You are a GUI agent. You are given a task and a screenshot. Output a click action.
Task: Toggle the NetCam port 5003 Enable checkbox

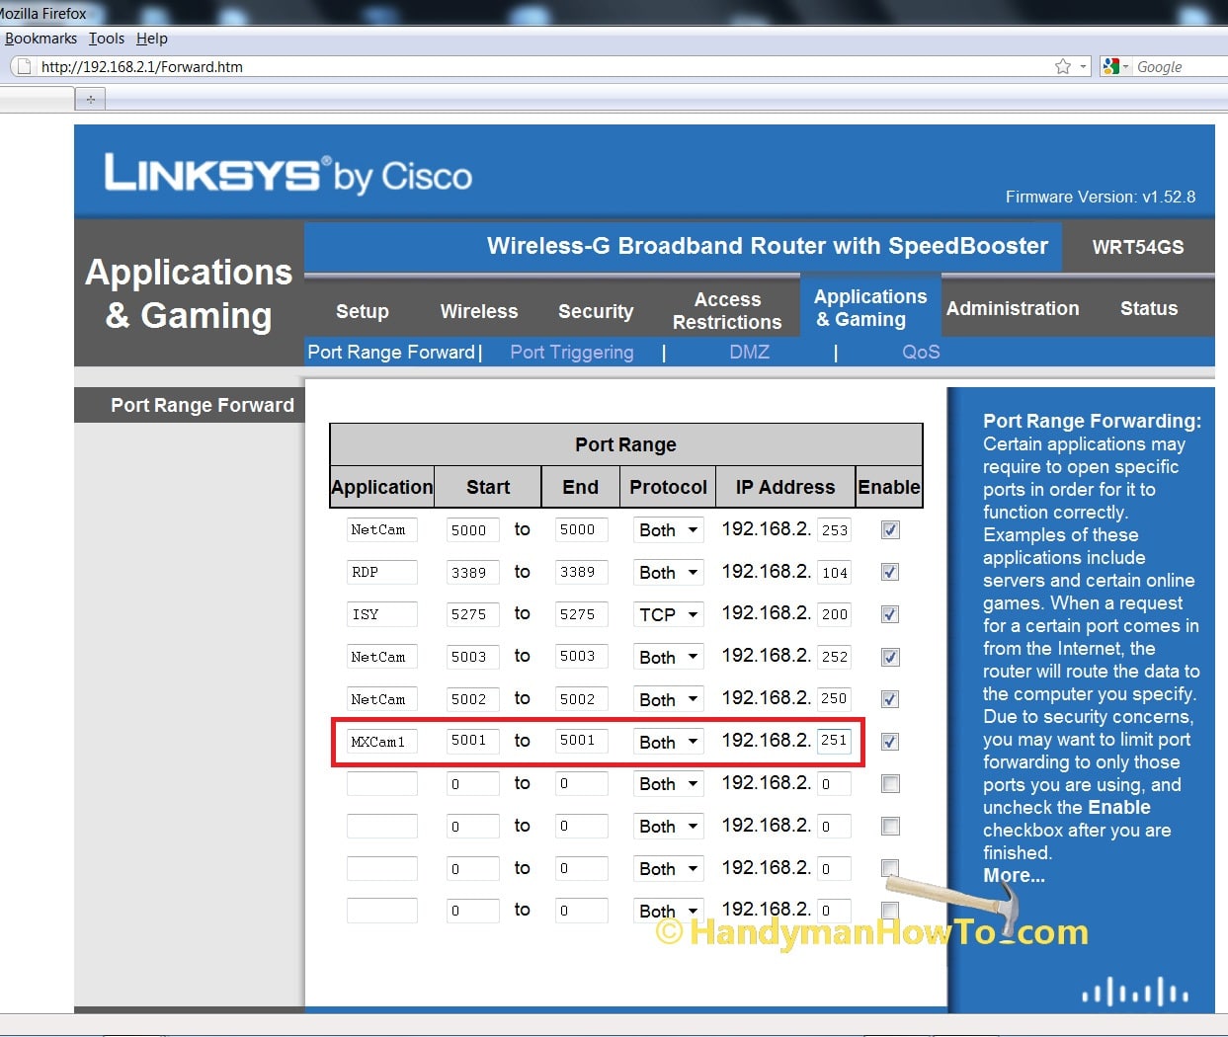890,657
